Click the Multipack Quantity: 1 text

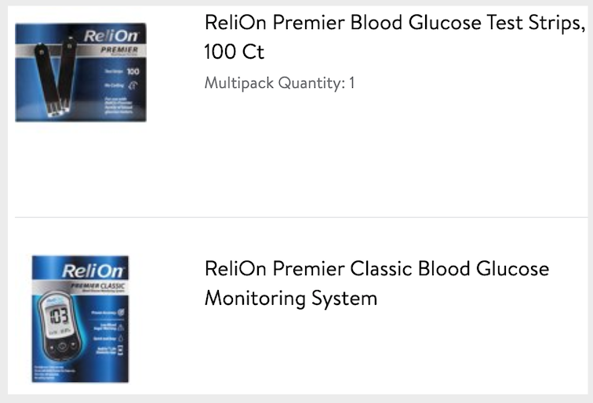(279, 82)
